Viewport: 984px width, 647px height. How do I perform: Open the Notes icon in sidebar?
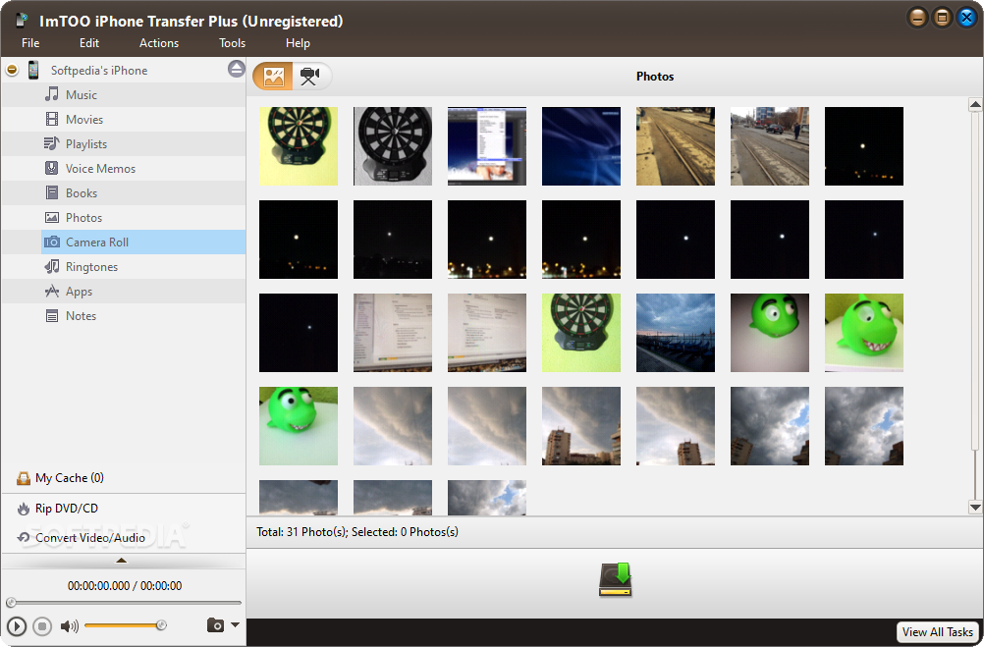[52, 316]
